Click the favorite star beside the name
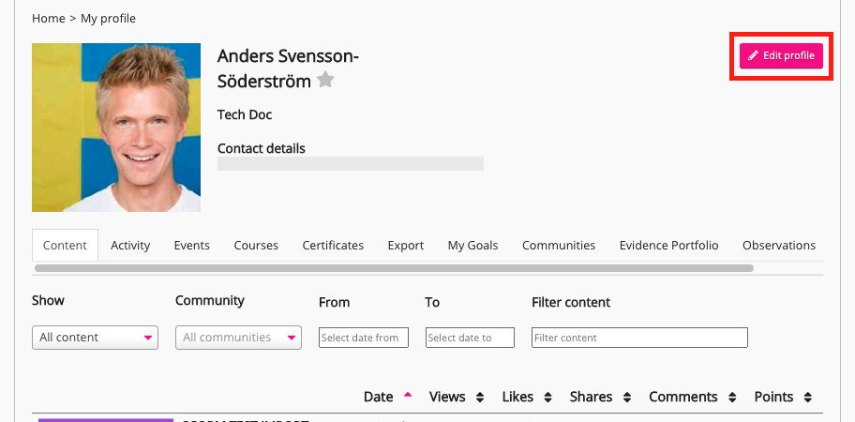The image size is (855, 422). (325, 81)
